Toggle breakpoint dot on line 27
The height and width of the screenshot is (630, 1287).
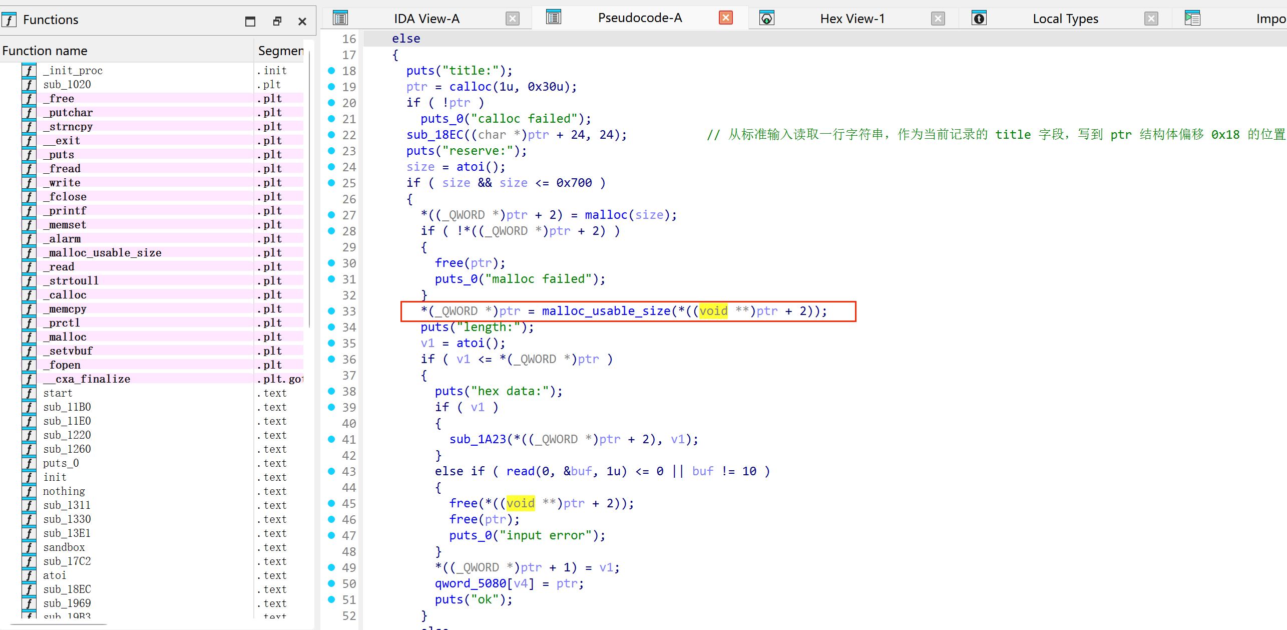point(331,215)
